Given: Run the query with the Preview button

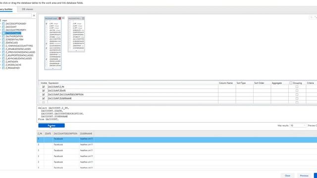Looking at the screenshot, I should [x=52, y=126].
